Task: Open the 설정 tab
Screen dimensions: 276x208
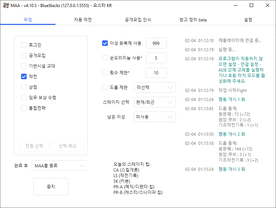Action: (248, 20)
